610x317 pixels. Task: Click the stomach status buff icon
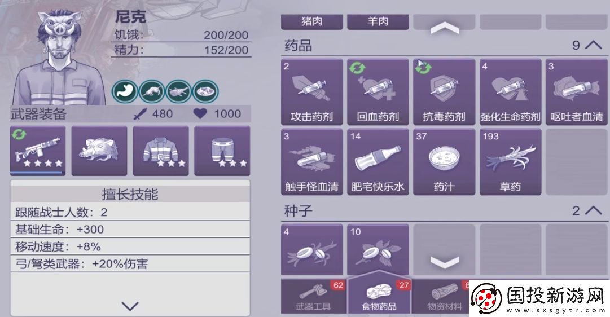[125, 91]
